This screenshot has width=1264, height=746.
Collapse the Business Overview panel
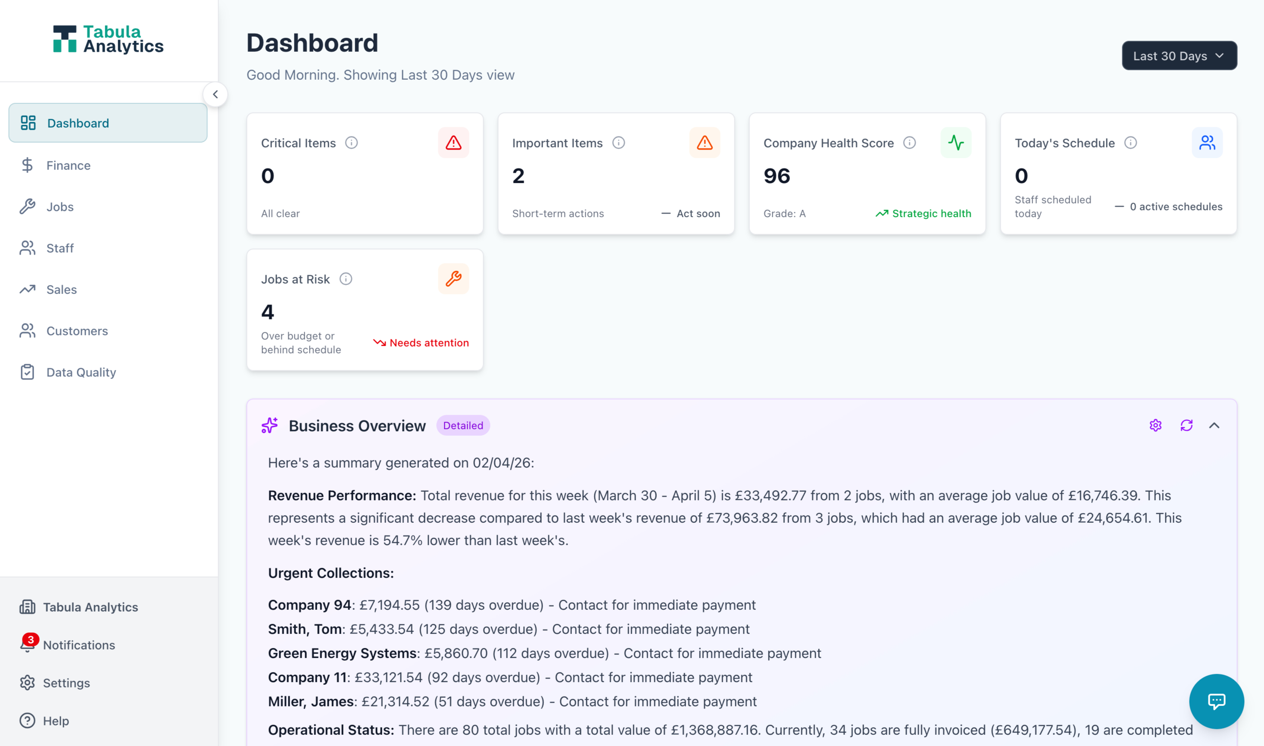tap(1214, 425)
